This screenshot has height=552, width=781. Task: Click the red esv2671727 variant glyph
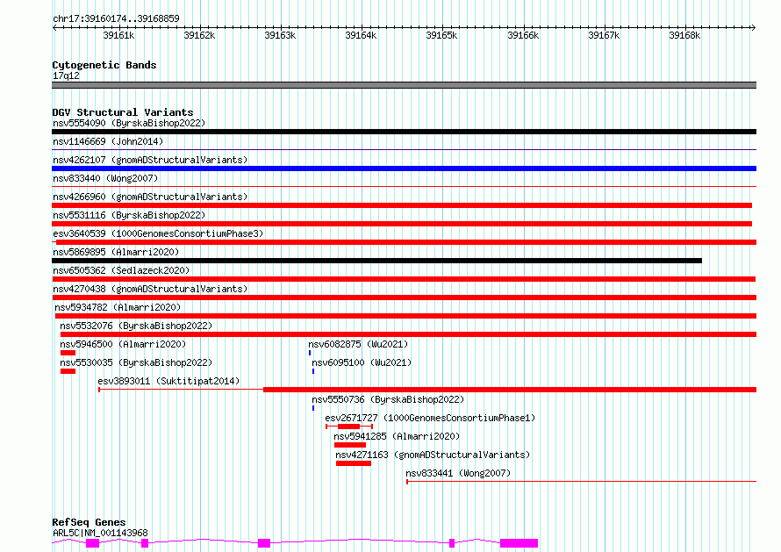348,427
